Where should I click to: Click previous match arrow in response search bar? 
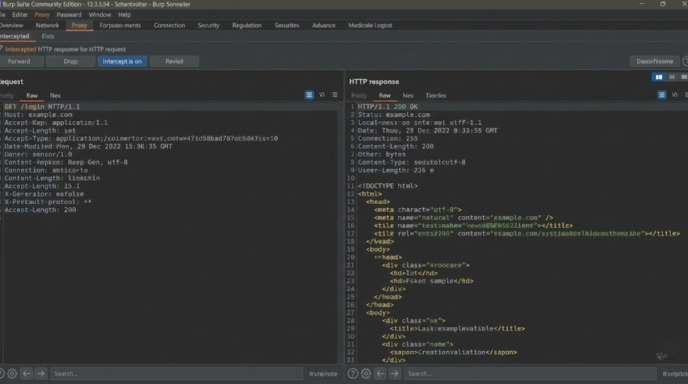point(381,373)
